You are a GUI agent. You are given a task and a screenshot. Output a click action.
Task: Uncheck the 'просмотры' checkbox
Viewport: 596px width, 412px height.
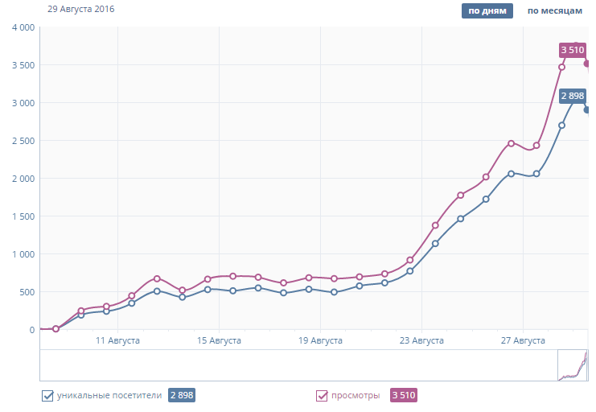click(x=322, y=395)
